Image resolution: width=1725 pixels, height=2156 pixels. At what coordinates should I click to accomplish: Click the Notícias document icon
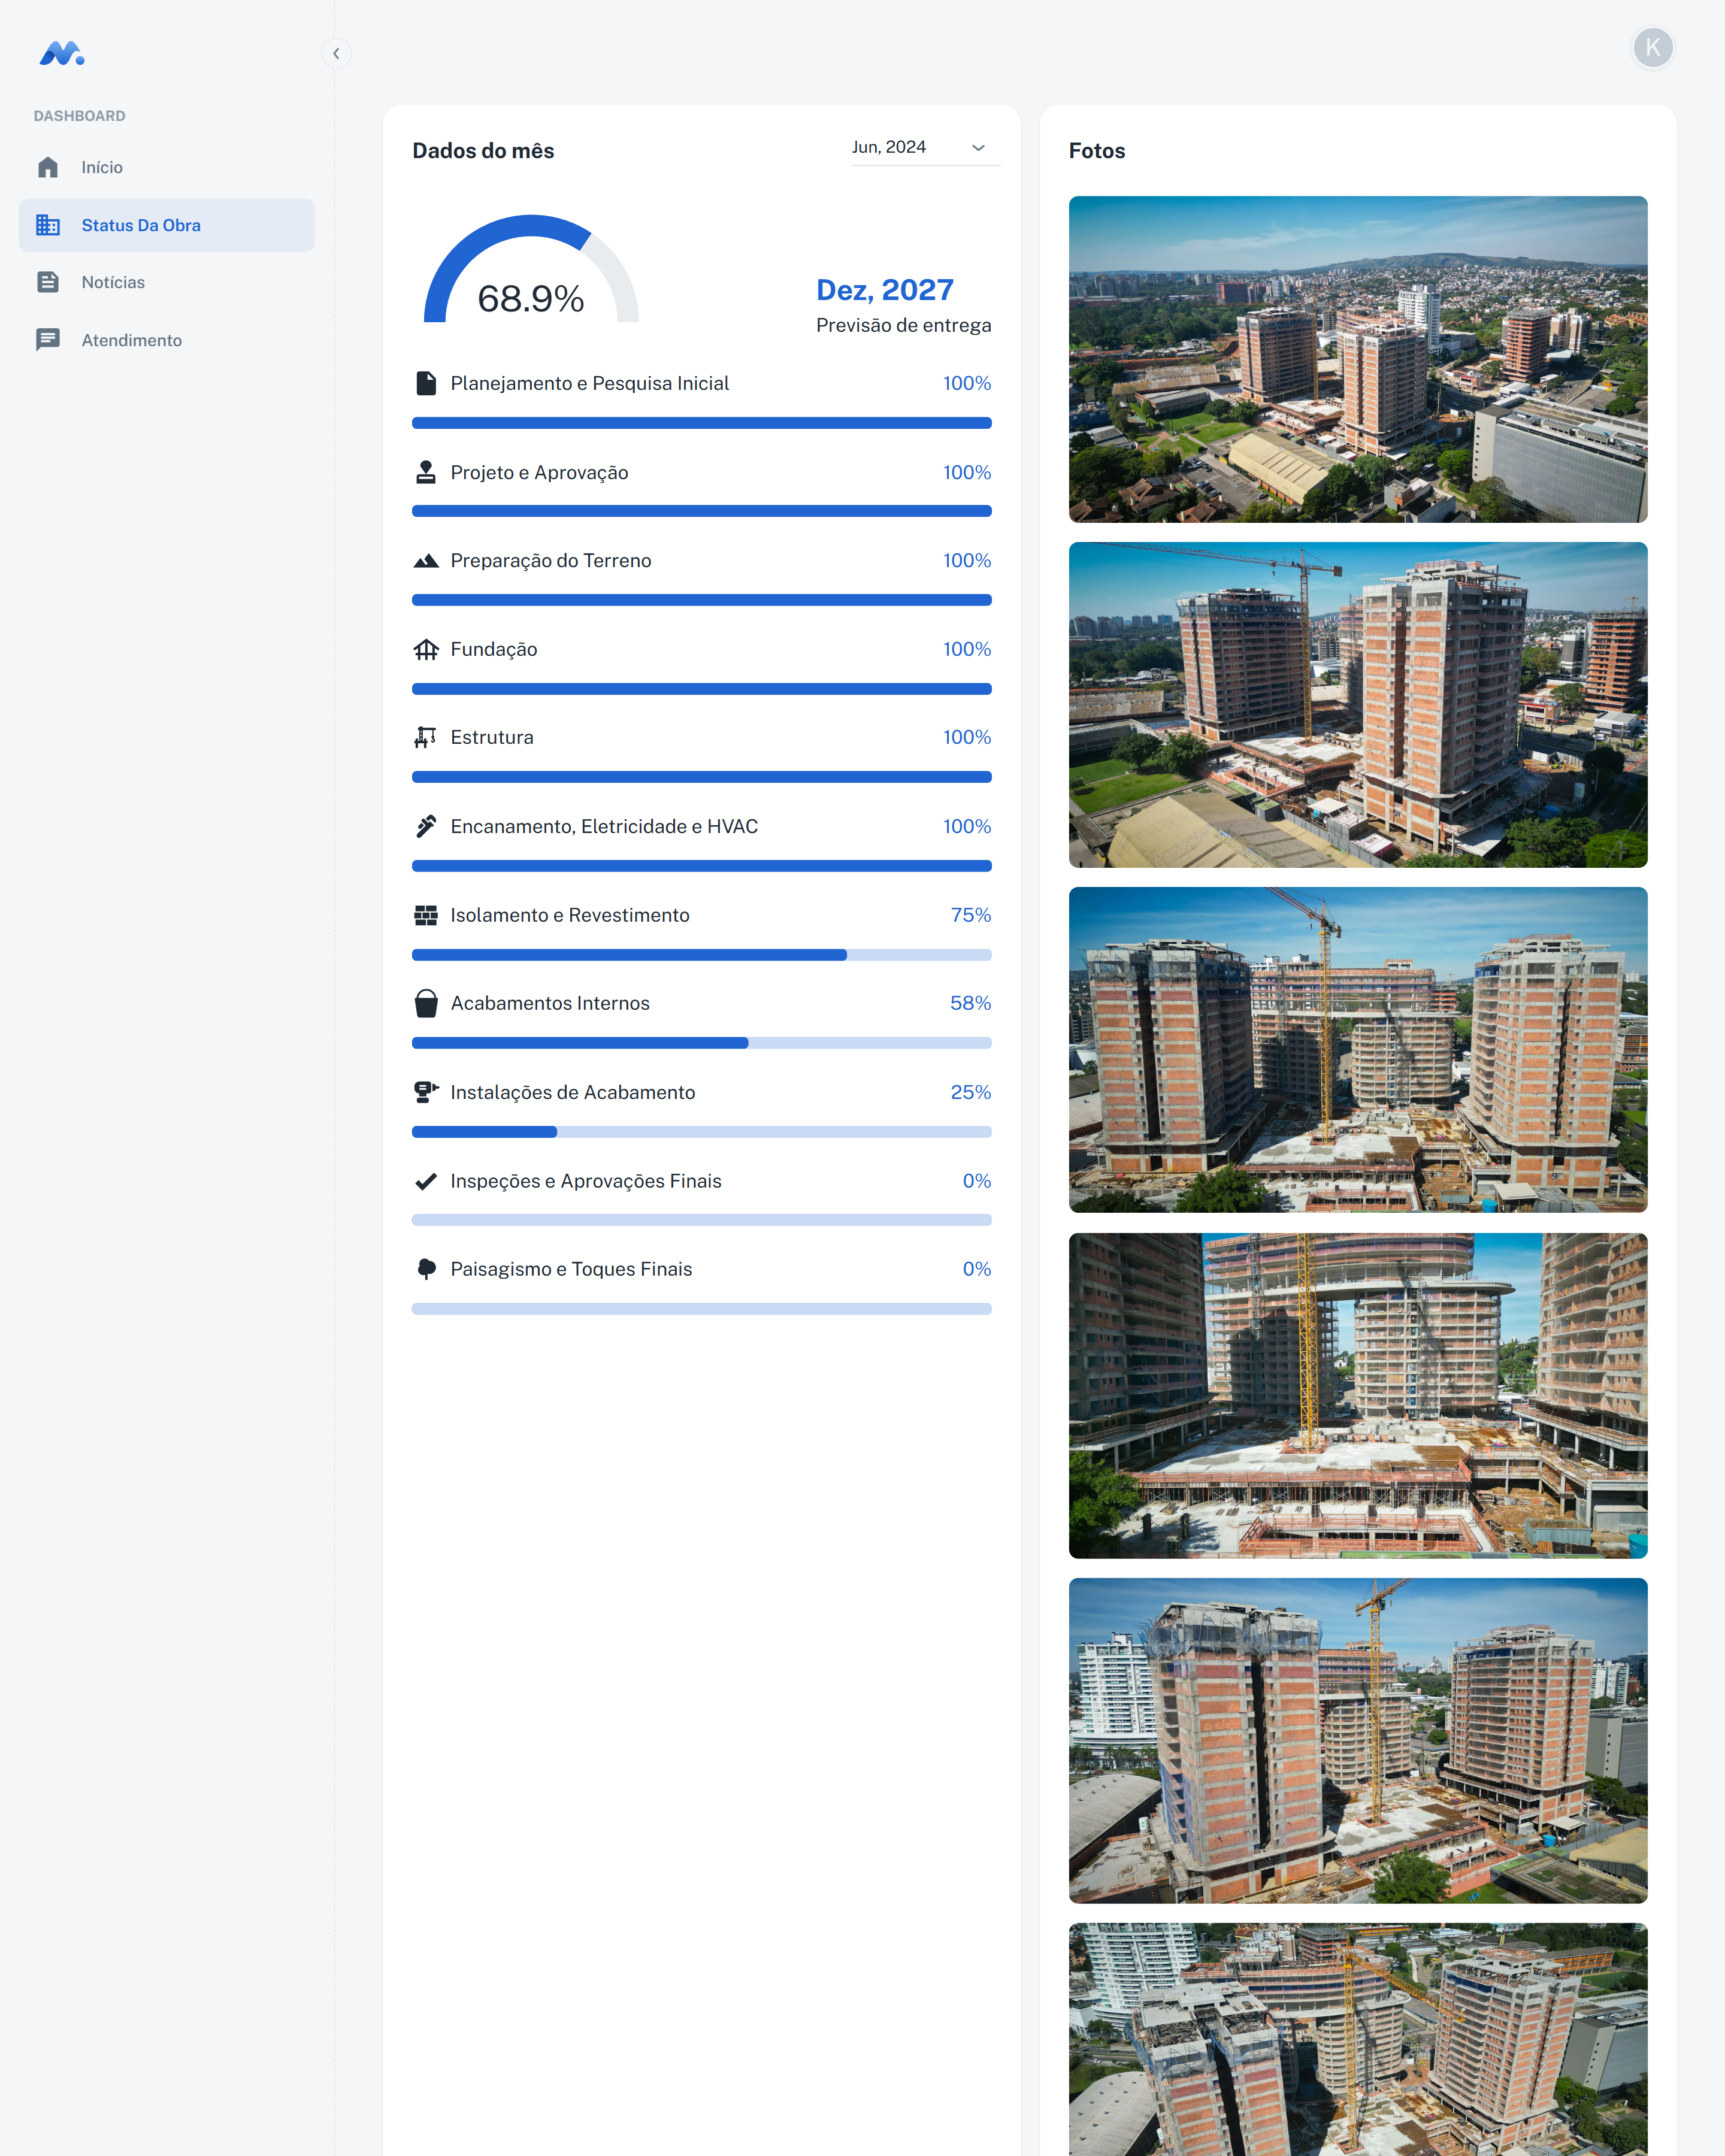point(48,282)
